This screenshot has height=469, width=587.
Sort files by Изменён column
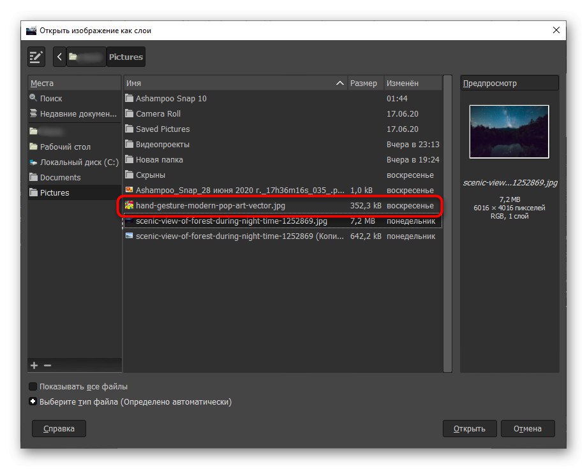(413, 83)
